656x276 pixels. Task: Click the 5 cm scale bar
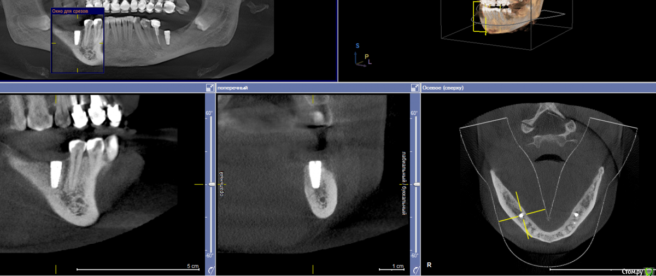(x=138, y=269)
